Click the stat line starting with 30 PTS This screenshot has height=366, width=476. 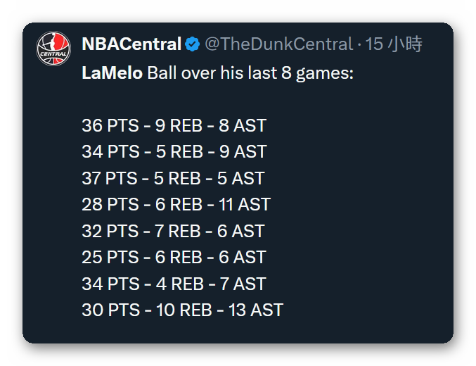[x=182, y=310]
